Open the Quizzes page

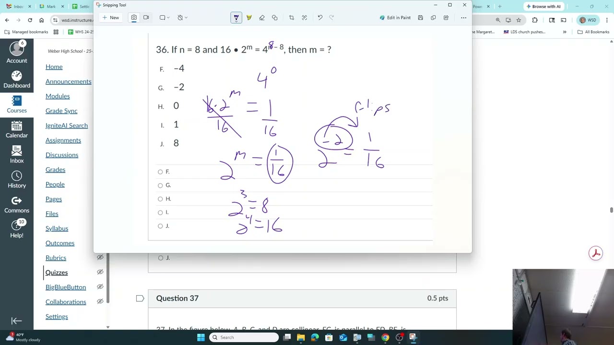57,273
